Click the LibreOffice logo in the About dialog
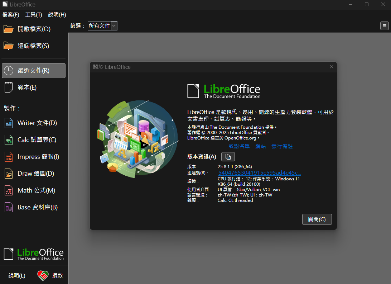391x284 pixels. (224, 91)
